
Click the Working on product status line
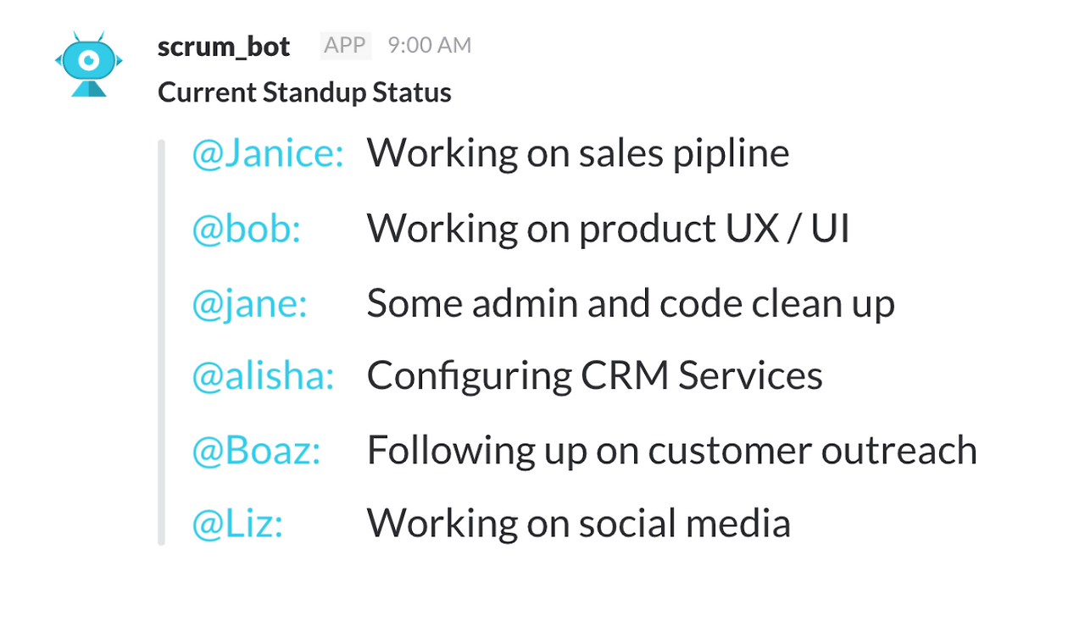(607, 228)
